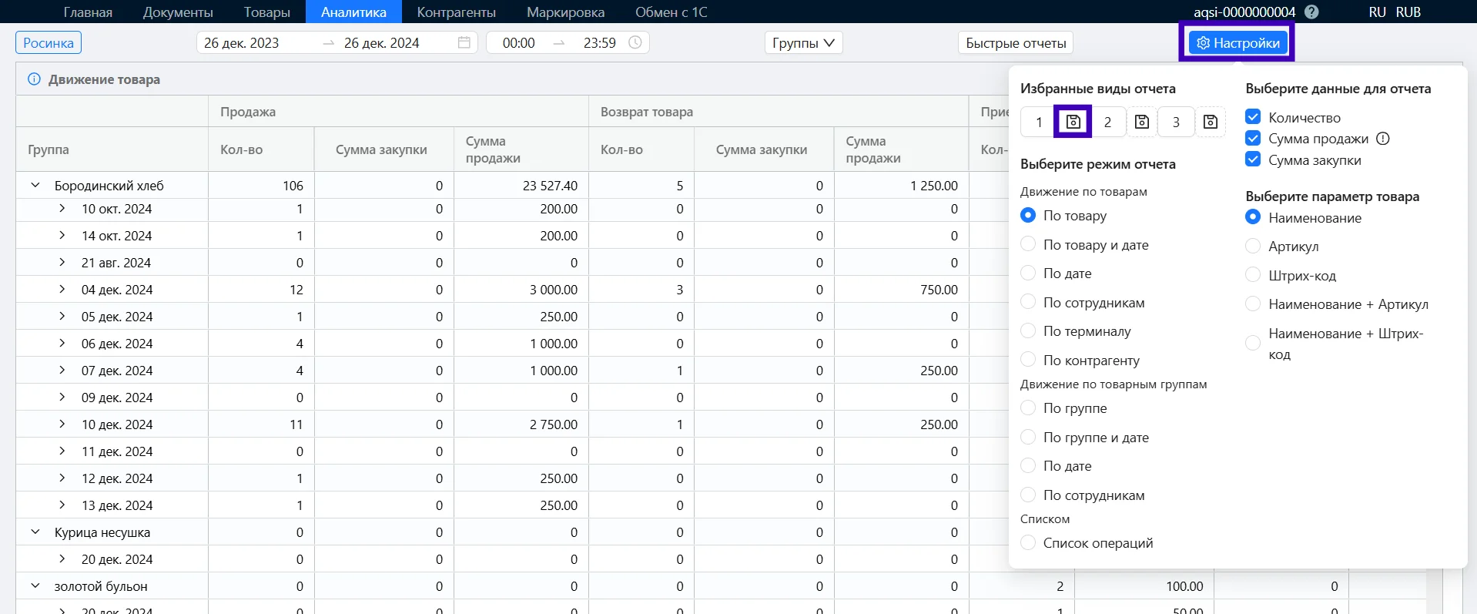Viewport: 1477px width, 614px height.
Task: Open the help question mark icon
Action: (1312, 12)
